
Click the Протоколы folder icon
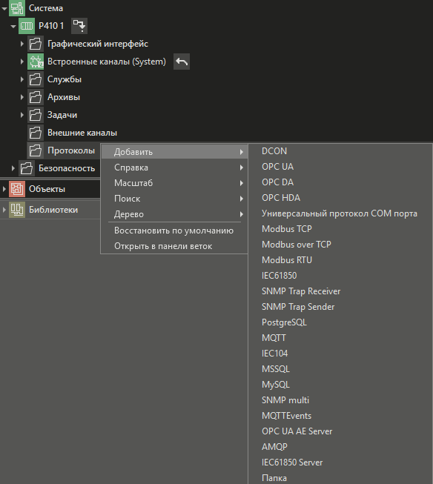36,150
